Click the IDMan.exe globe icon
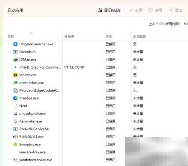188x166 pixels. pyautogui.click(x=15, y=59)
